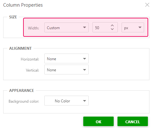The height and width of the screenshot is (128, 152).
Task: Close the Column Properties dialog
Action: (x=147, y=5)
